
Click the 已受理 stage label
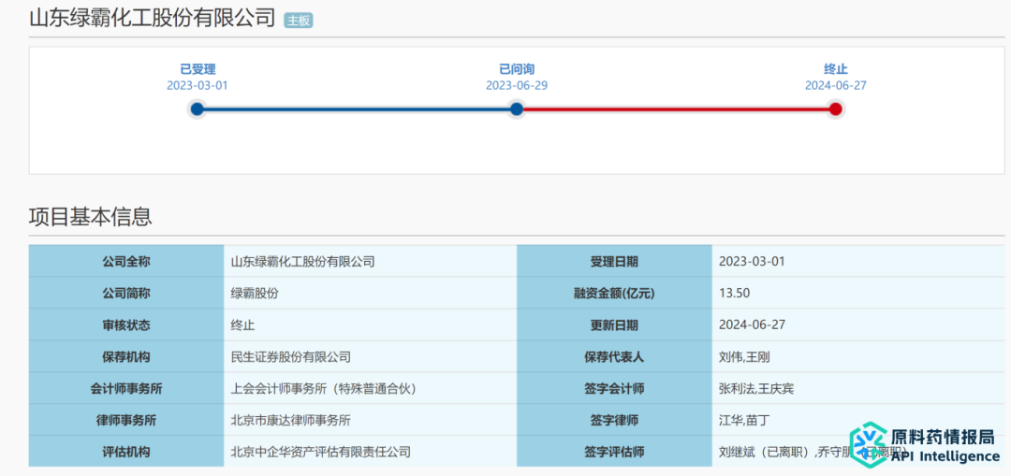(198, 69)
